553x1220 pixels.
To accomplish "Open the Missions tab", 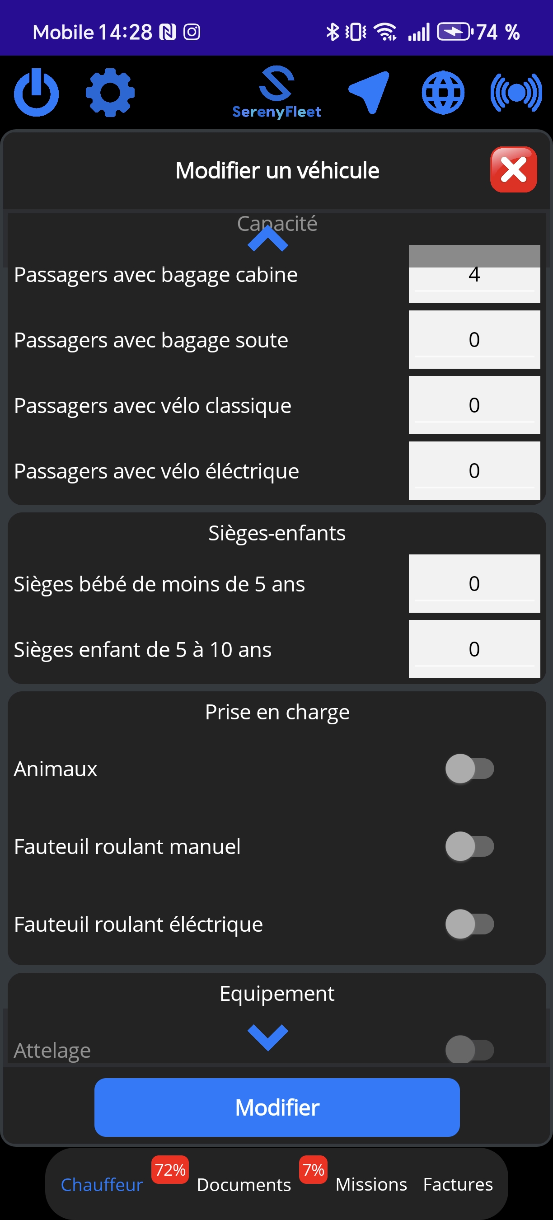I will pyautogui.click(x=371, y=1184).
